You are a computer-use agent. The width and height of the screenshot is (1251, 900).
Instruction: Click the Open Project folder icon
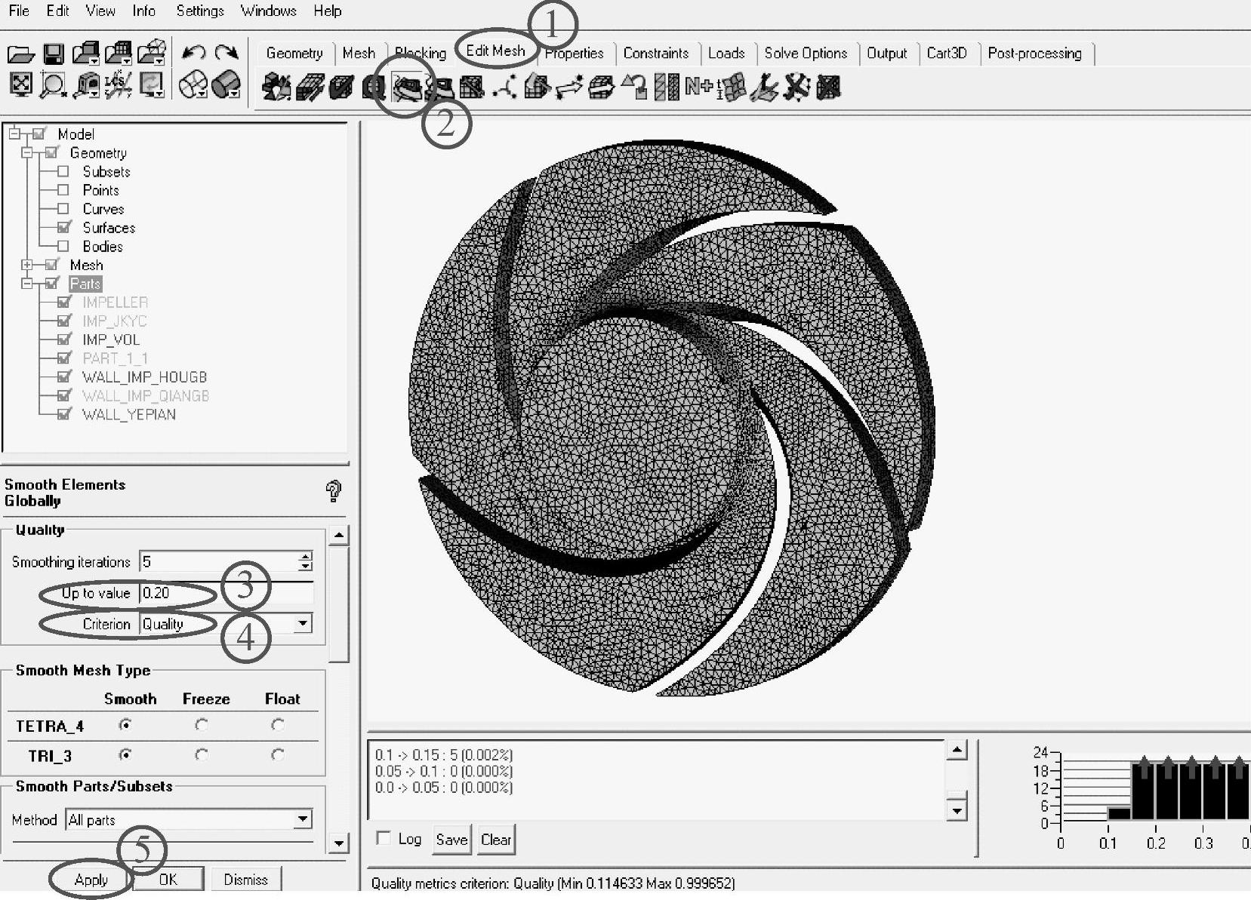pos(20,54)
